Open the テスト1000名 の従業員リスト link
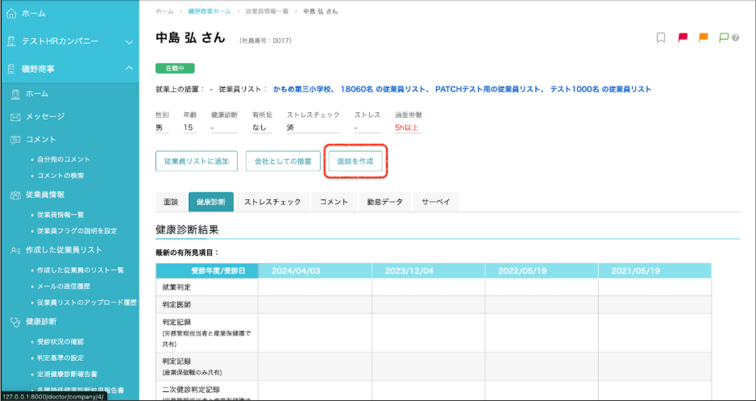Viewport: 756px width, 401px height. pyautogui.click(x=601, y=89)
